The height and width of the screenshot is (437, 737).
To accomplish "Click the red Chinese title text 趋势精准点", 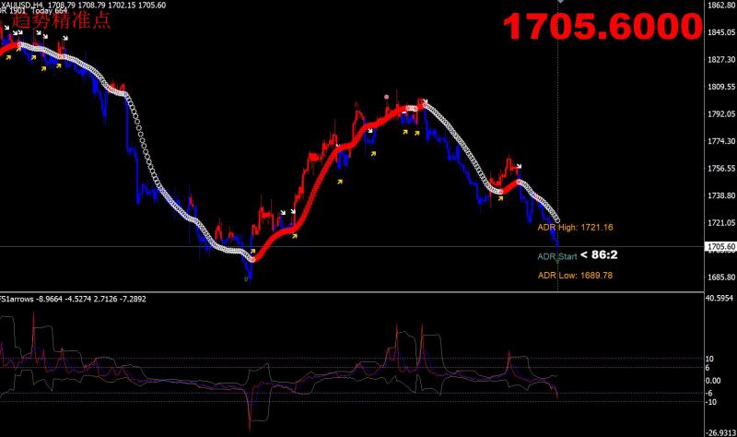I will [x=61, y=20].
